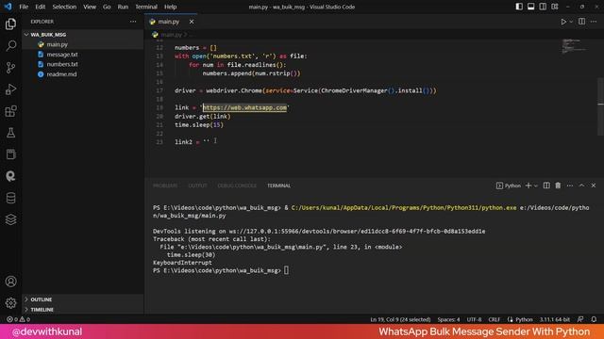Open Explorer Views and More Actions ellipsis
The image size is (604, 339).
133,22
